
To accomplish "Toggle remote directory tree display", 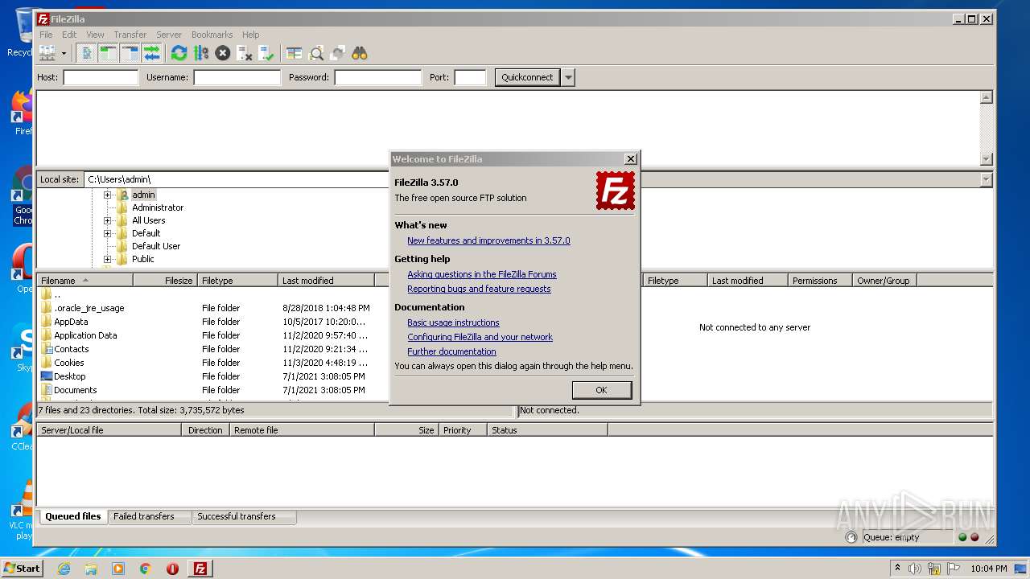I will click(130, 53).
